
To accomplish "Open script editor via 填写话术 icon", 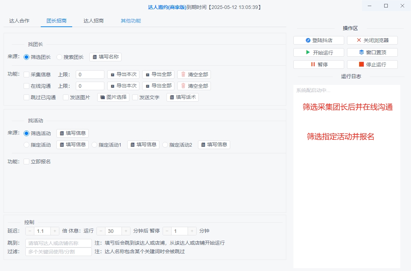I will (x=182, y=97).
